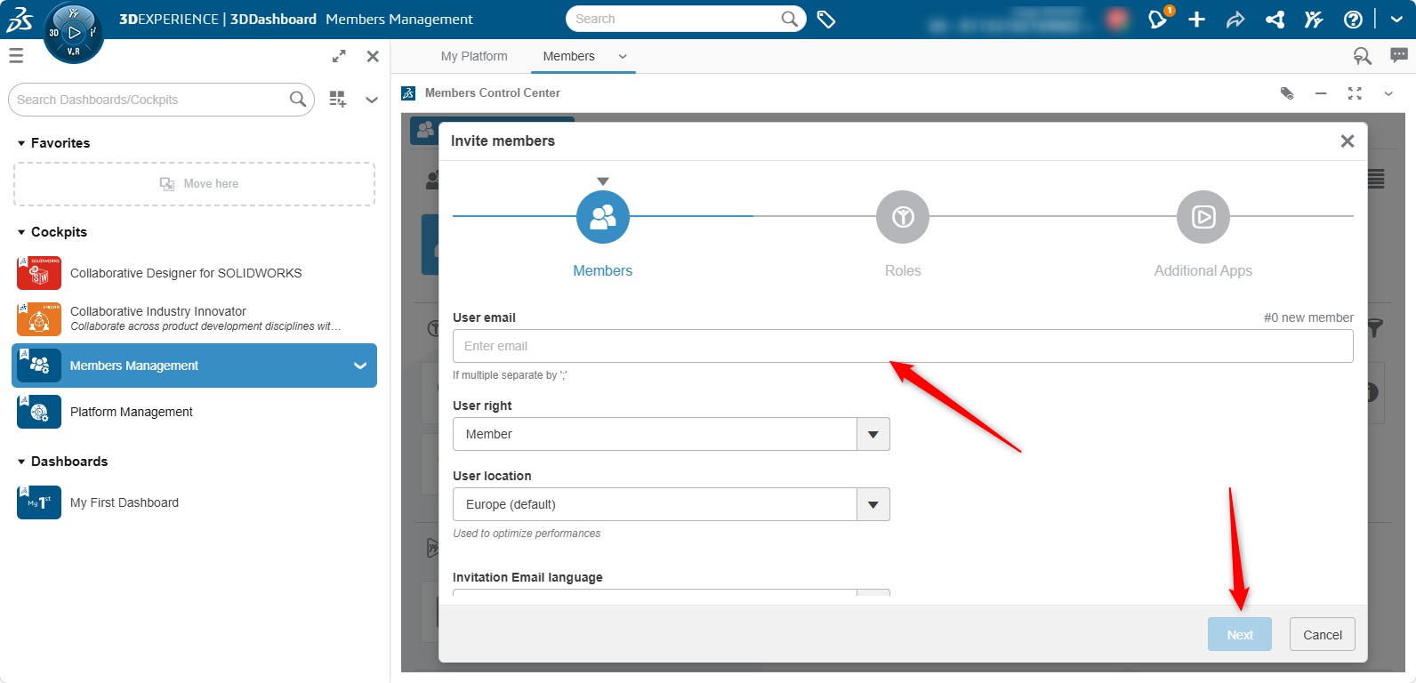This screenshot has width=1416, height=683.
Task: Collapse the Cockpits section
Action: [21, 232]
